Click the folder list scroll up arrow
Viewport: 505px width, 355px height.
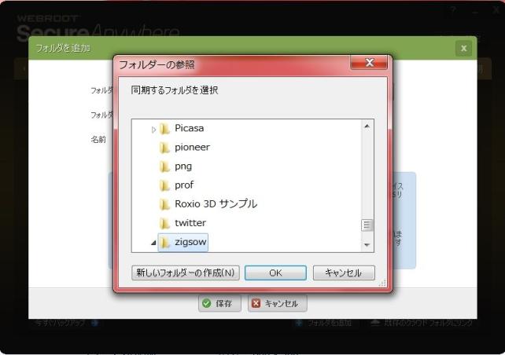pyautogui.click(x=367, y=126)
